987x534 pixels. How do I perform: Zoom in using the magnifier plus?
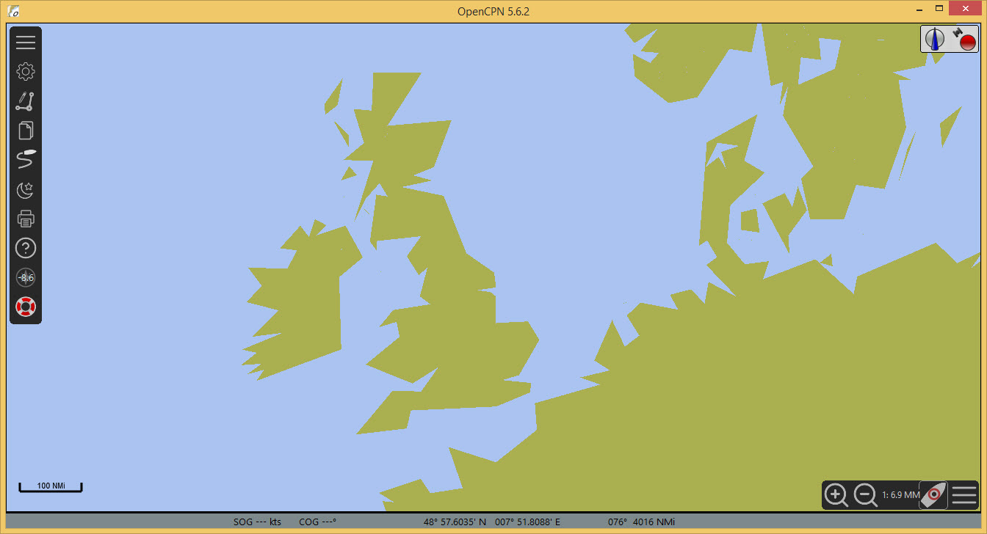(x=836, y=495)
